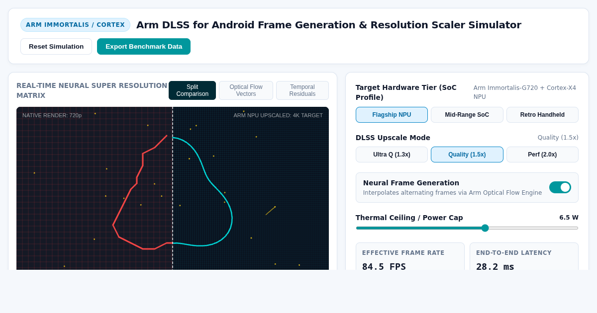
Task: Set upscale mode to Perf (2.0x)
Action: tap(542, 155)
